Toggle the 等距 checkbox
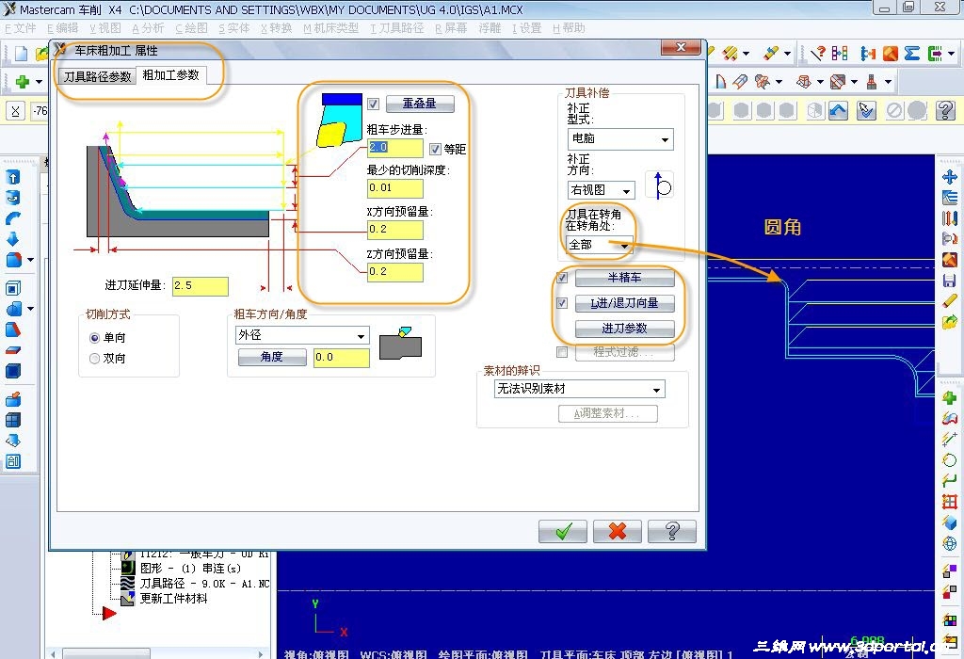Screen dimensions: 964x659 [x=435, y=149]
